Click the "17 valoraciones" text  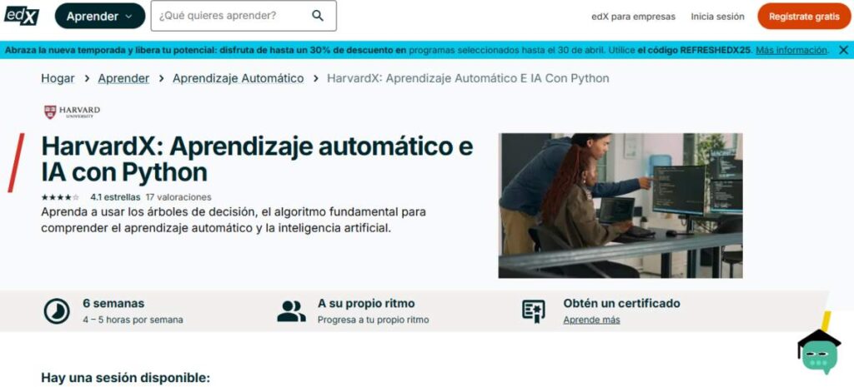pos(178,197)
